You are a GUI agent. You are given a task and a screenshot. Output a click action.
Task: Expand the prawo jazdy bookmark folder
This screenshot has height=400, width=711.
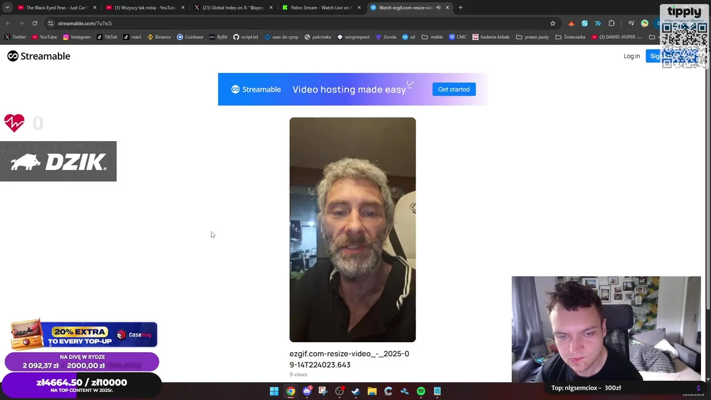click(532, 37)
